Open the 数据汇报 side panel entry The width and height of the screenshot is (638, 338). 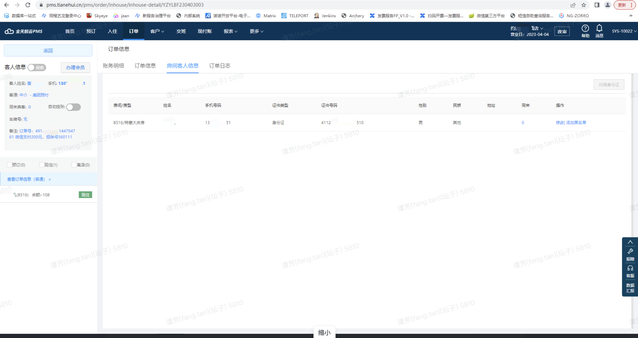click(630, 288)
